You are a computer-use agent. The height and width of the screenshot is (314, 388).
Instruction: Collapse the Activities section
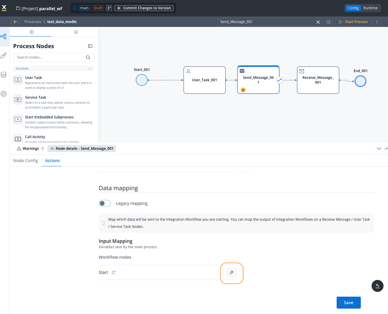(90, 68)
